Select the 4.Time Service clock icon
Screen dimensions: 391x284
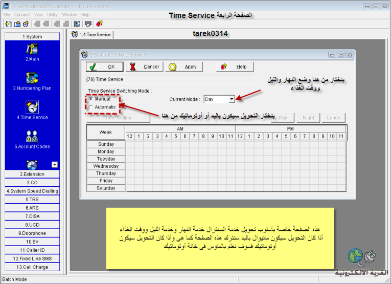pyautogui.click(x=32, y=107)
